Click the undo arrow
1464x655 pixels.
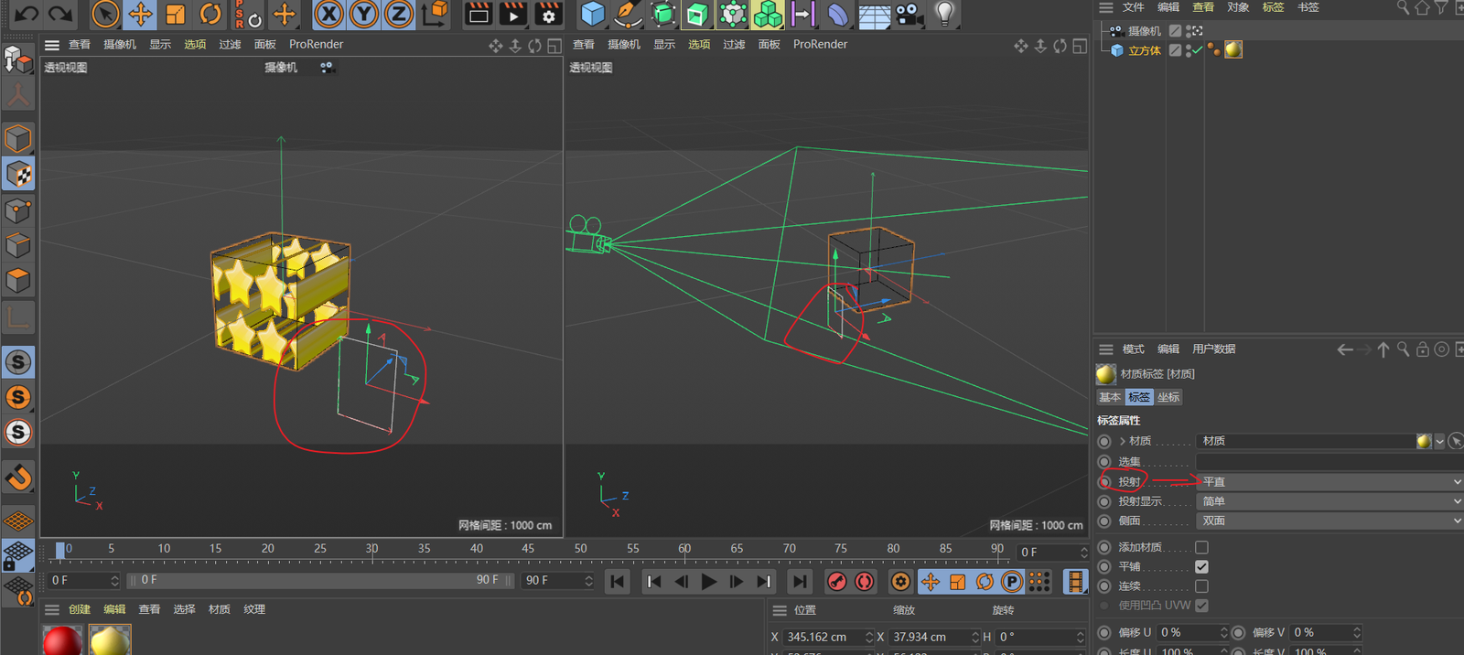tap(27, 14)
